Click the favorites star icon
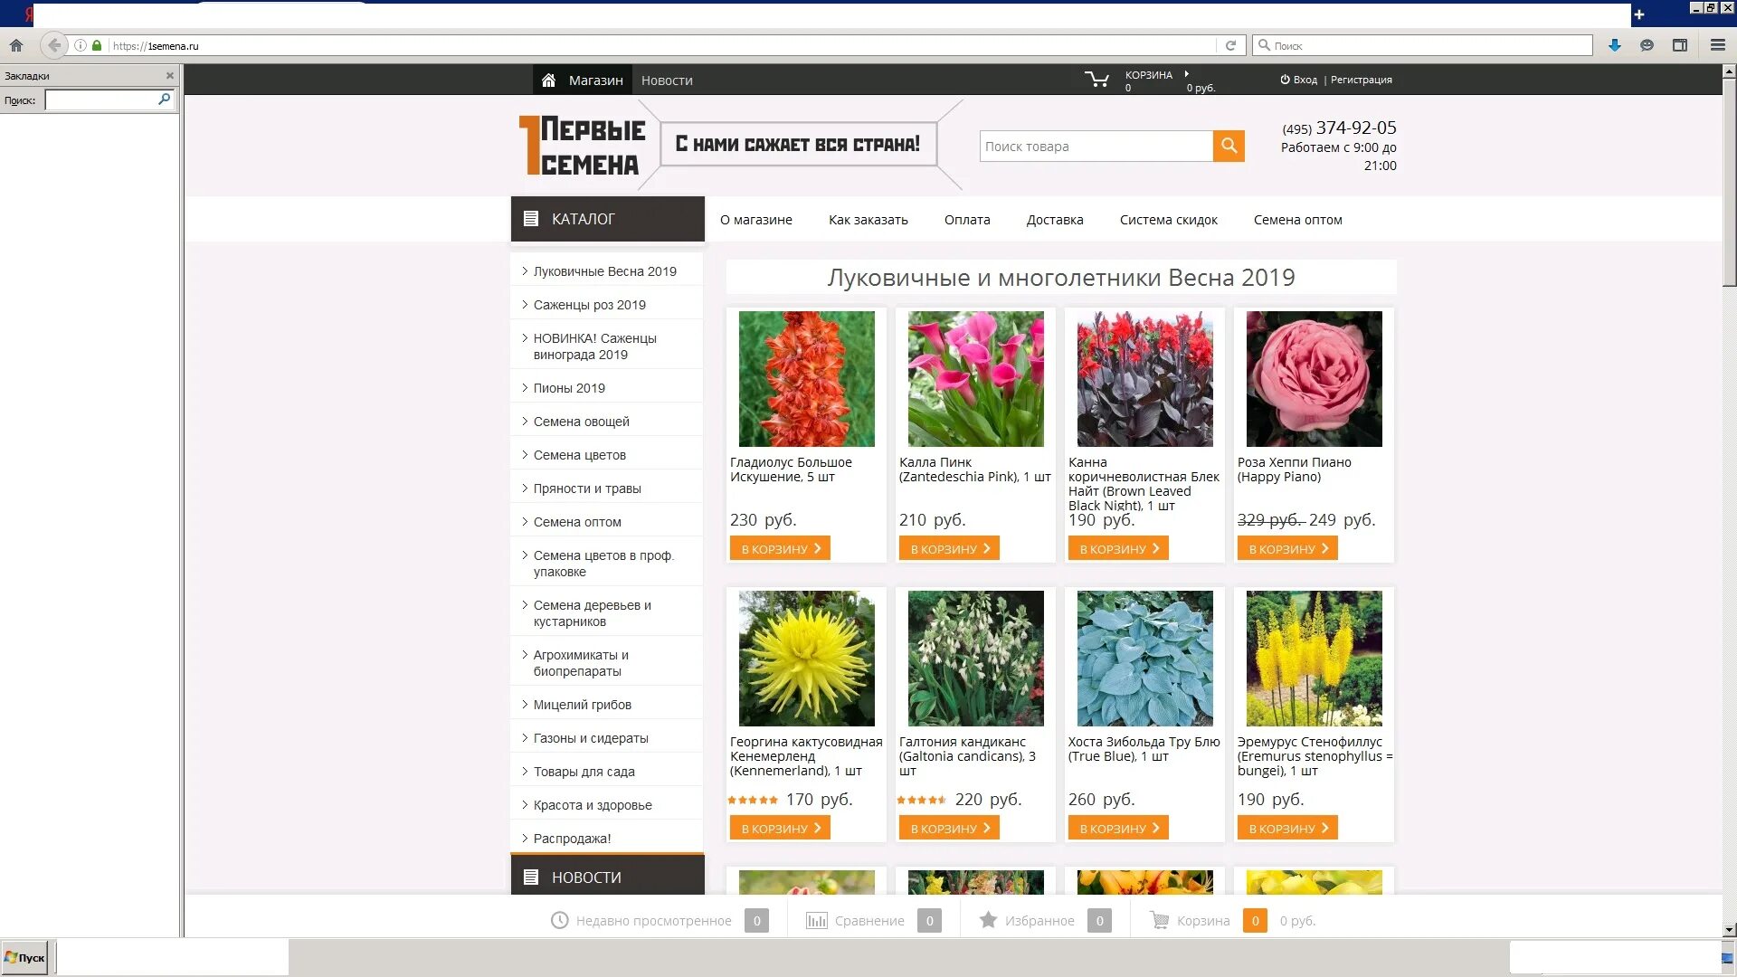Screen dimensions: 1737x977 (x=988, y=920)
